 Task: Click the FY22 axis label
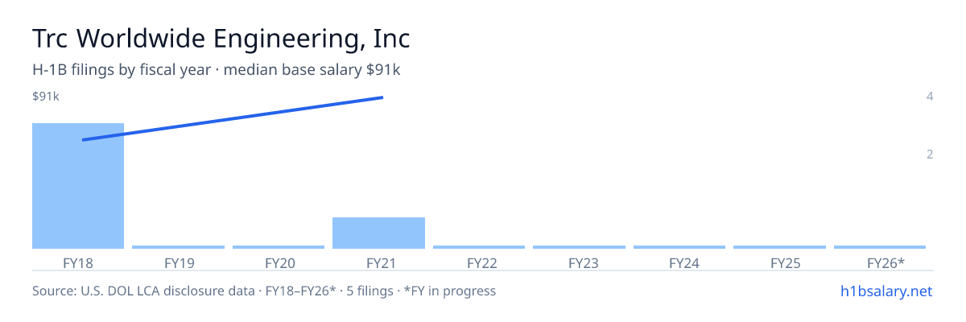click(481, 263)
